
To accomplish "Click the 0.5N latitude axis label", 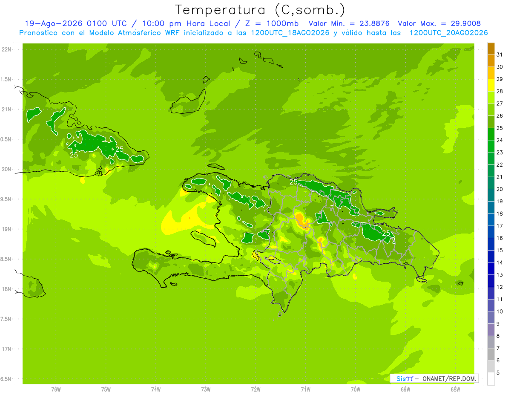I will pyautogui.click(x=6, y=139).
